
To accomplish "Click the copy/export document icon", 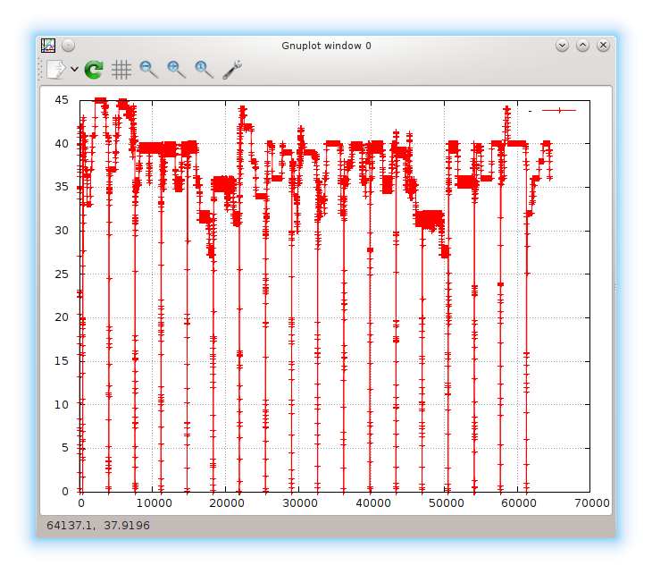I will [x=56, y=70].
